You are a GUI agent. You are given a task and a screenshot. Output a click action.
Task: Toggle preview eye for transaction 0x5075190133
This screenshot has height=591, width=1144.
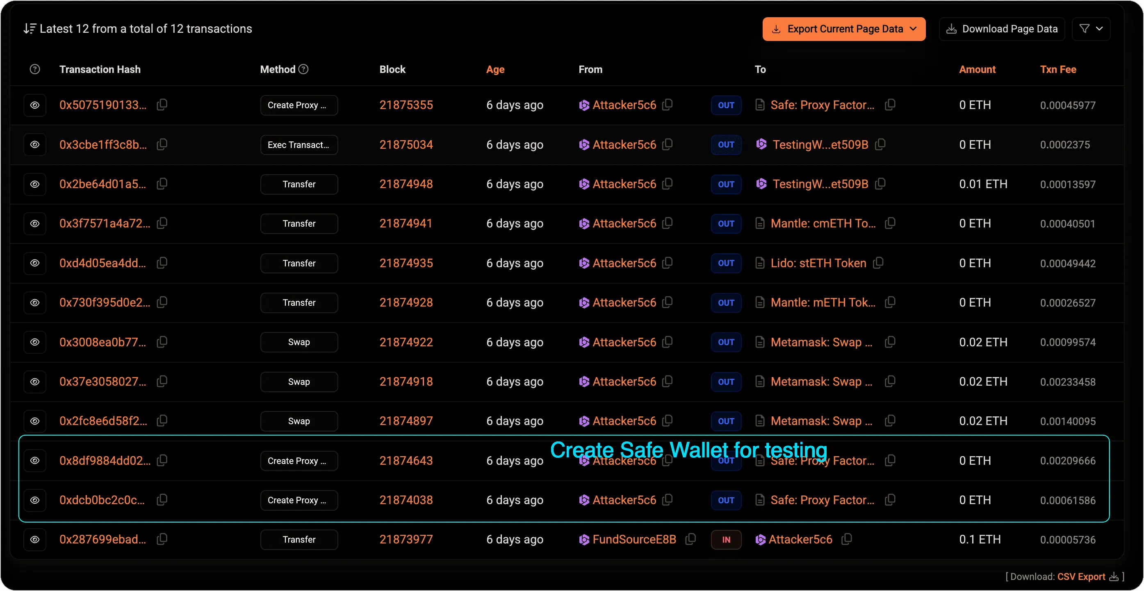(x=34, y=105)
